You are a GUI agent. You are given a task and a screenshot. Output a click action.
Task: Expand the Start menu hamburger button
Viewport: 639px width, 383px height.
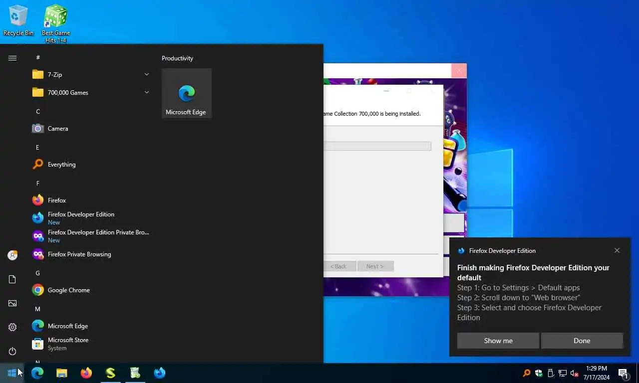[12, 58]
